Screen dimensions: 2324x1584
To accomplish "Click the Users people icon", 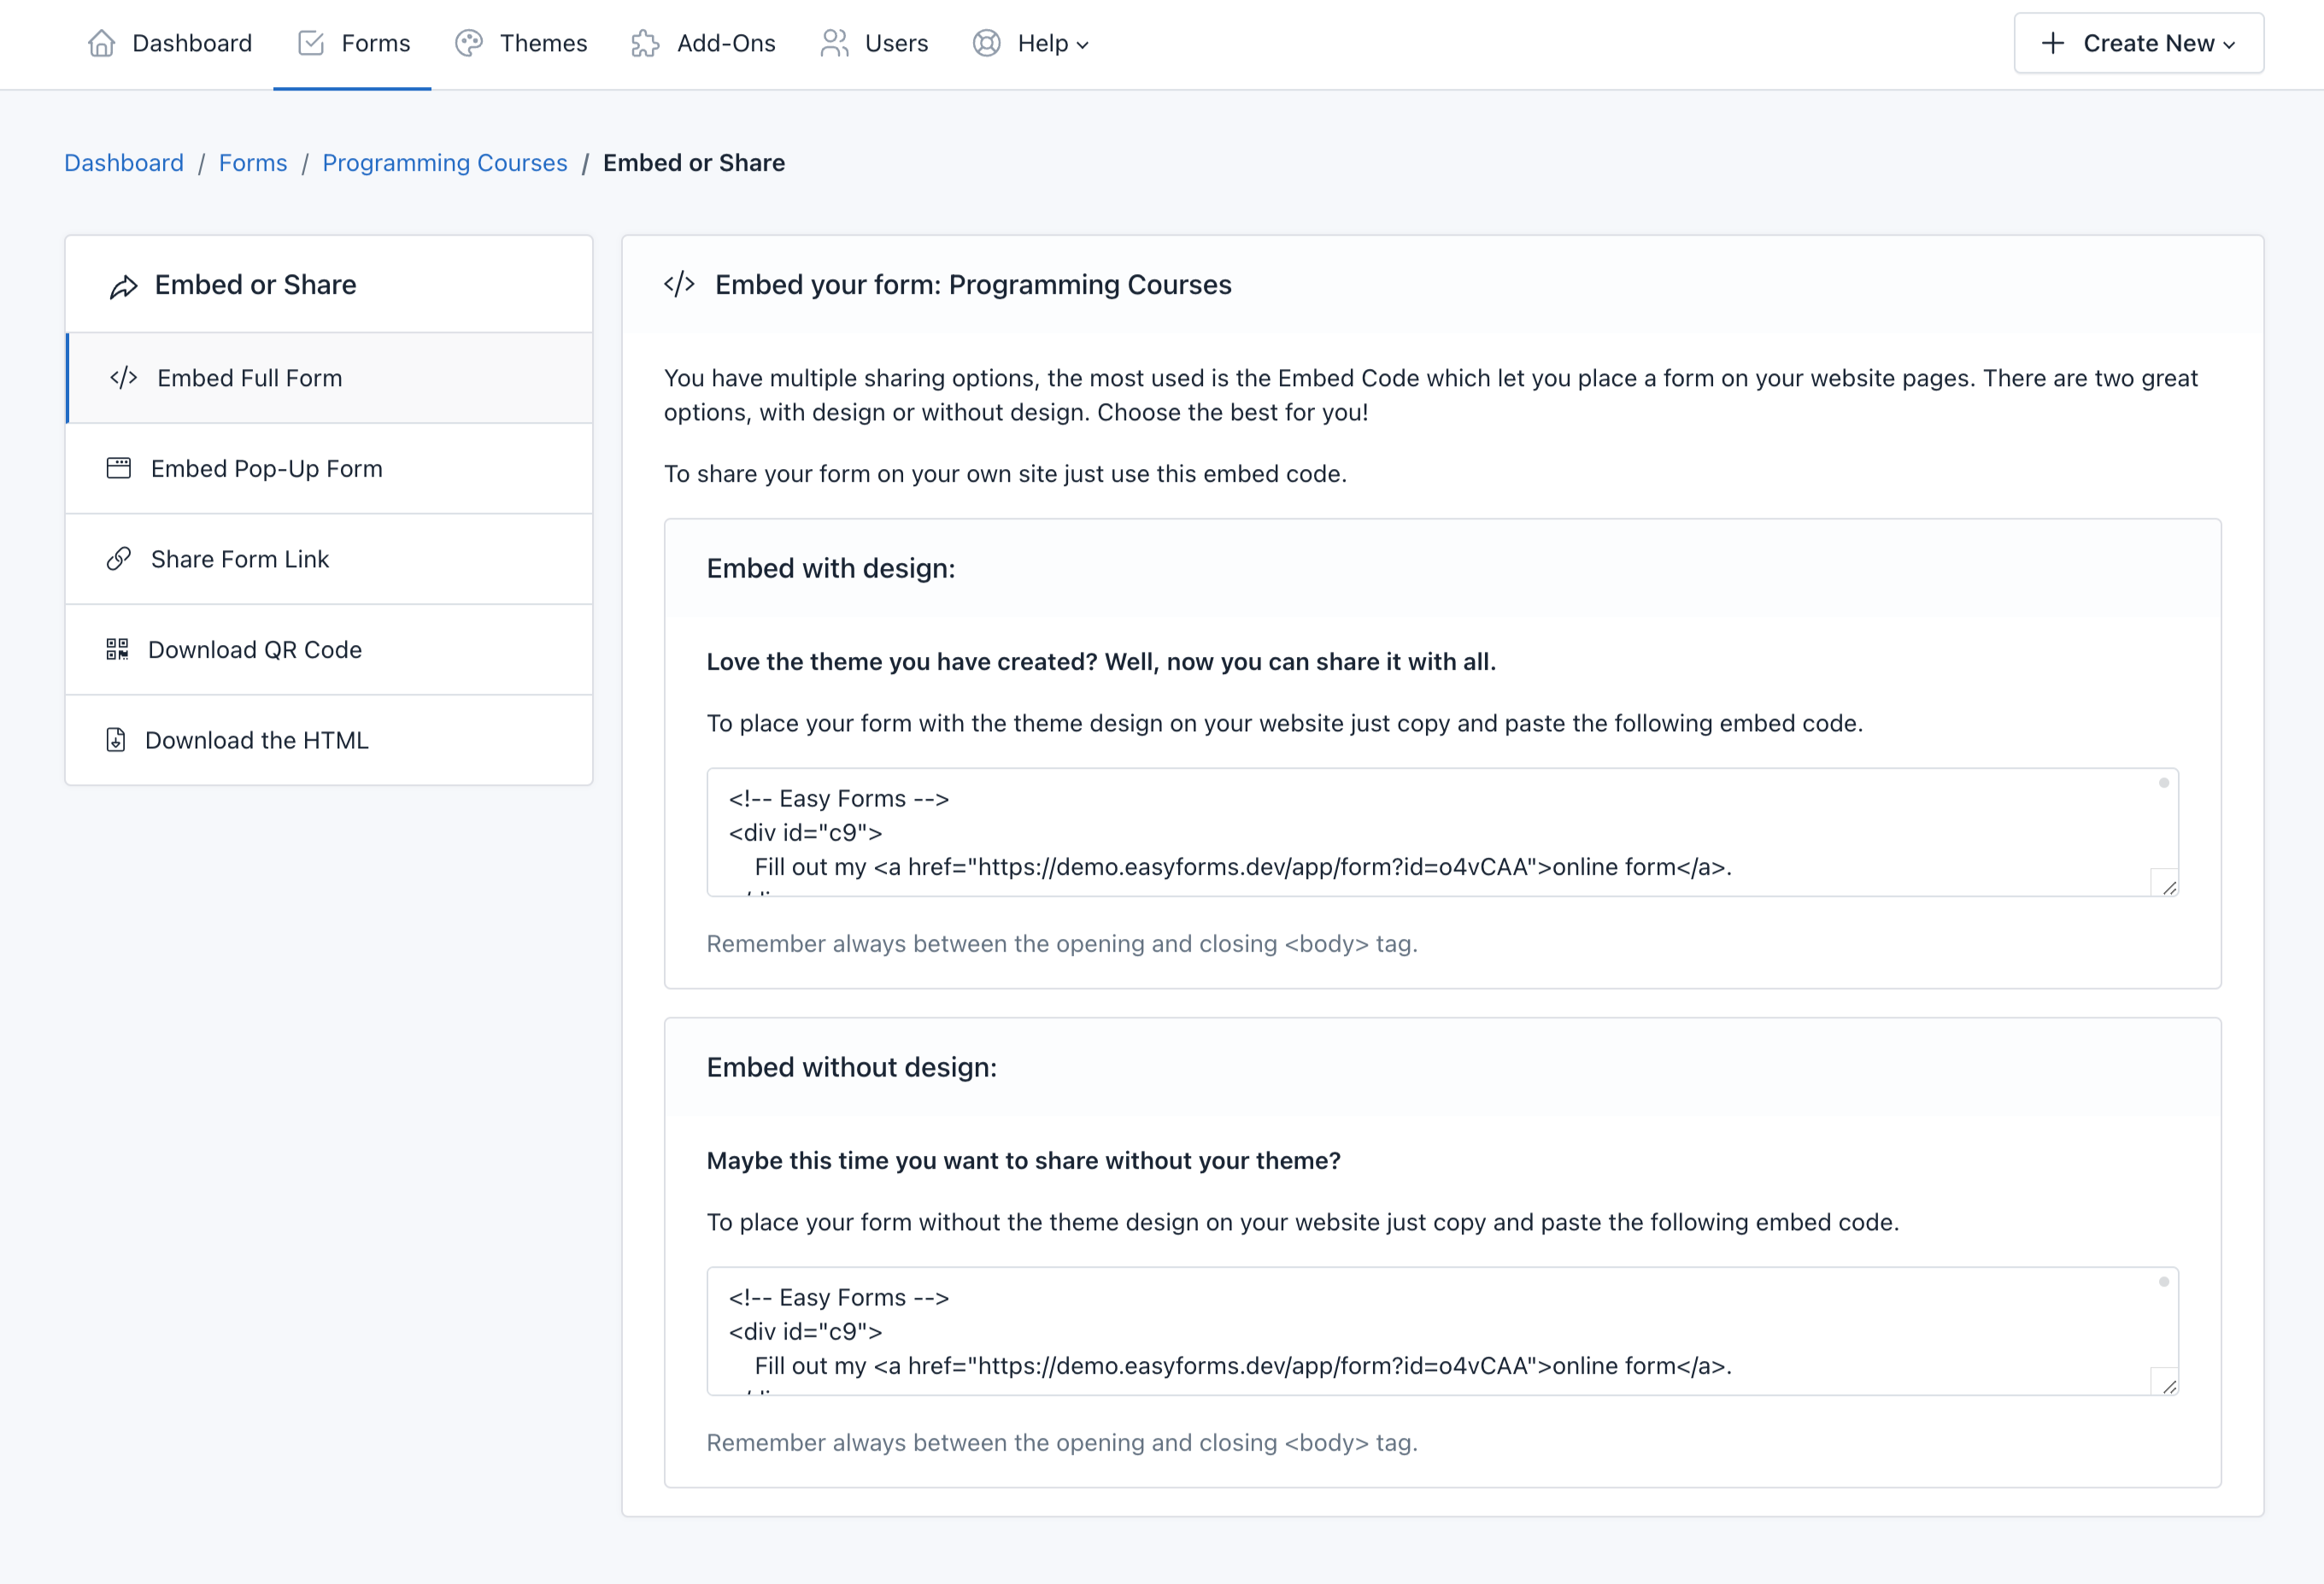I will point(833,43).
